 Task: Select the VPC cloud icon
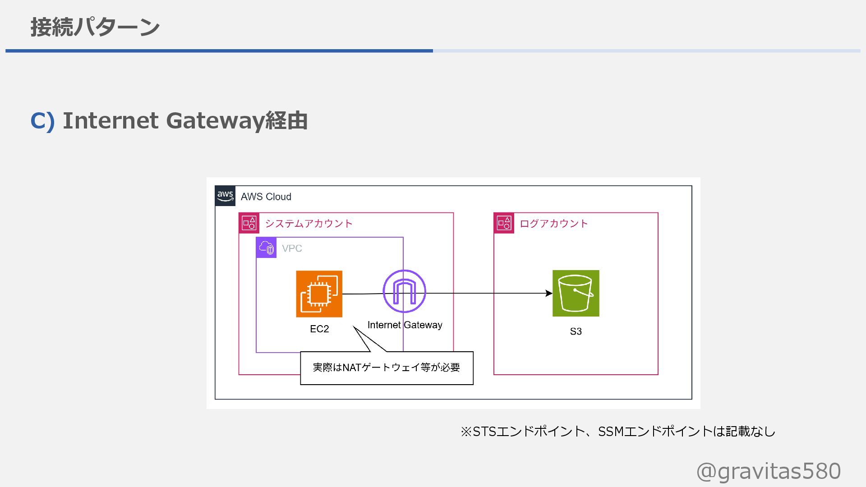pos(266,248)
